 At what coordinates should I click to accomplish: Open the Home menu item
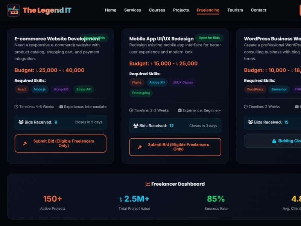[110, 10]
